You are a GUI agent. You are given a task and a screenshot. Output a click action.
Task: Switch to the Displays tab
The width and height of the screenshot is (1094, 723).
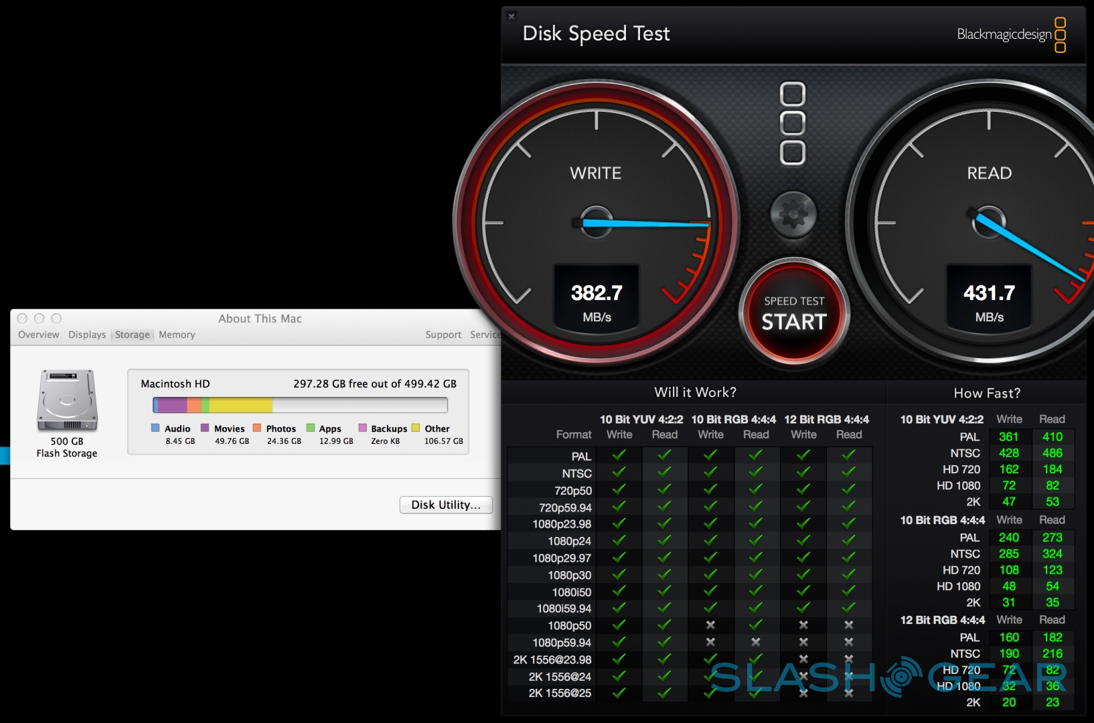pyautogui.click(x=87, y=335)
